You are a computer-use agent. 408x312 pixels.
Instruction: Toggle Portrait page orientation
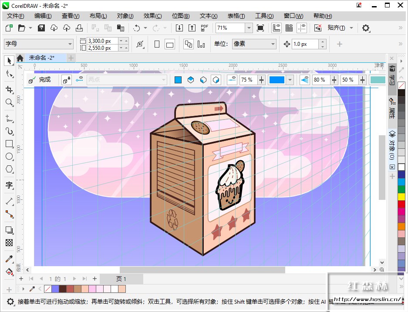(157, 44)
